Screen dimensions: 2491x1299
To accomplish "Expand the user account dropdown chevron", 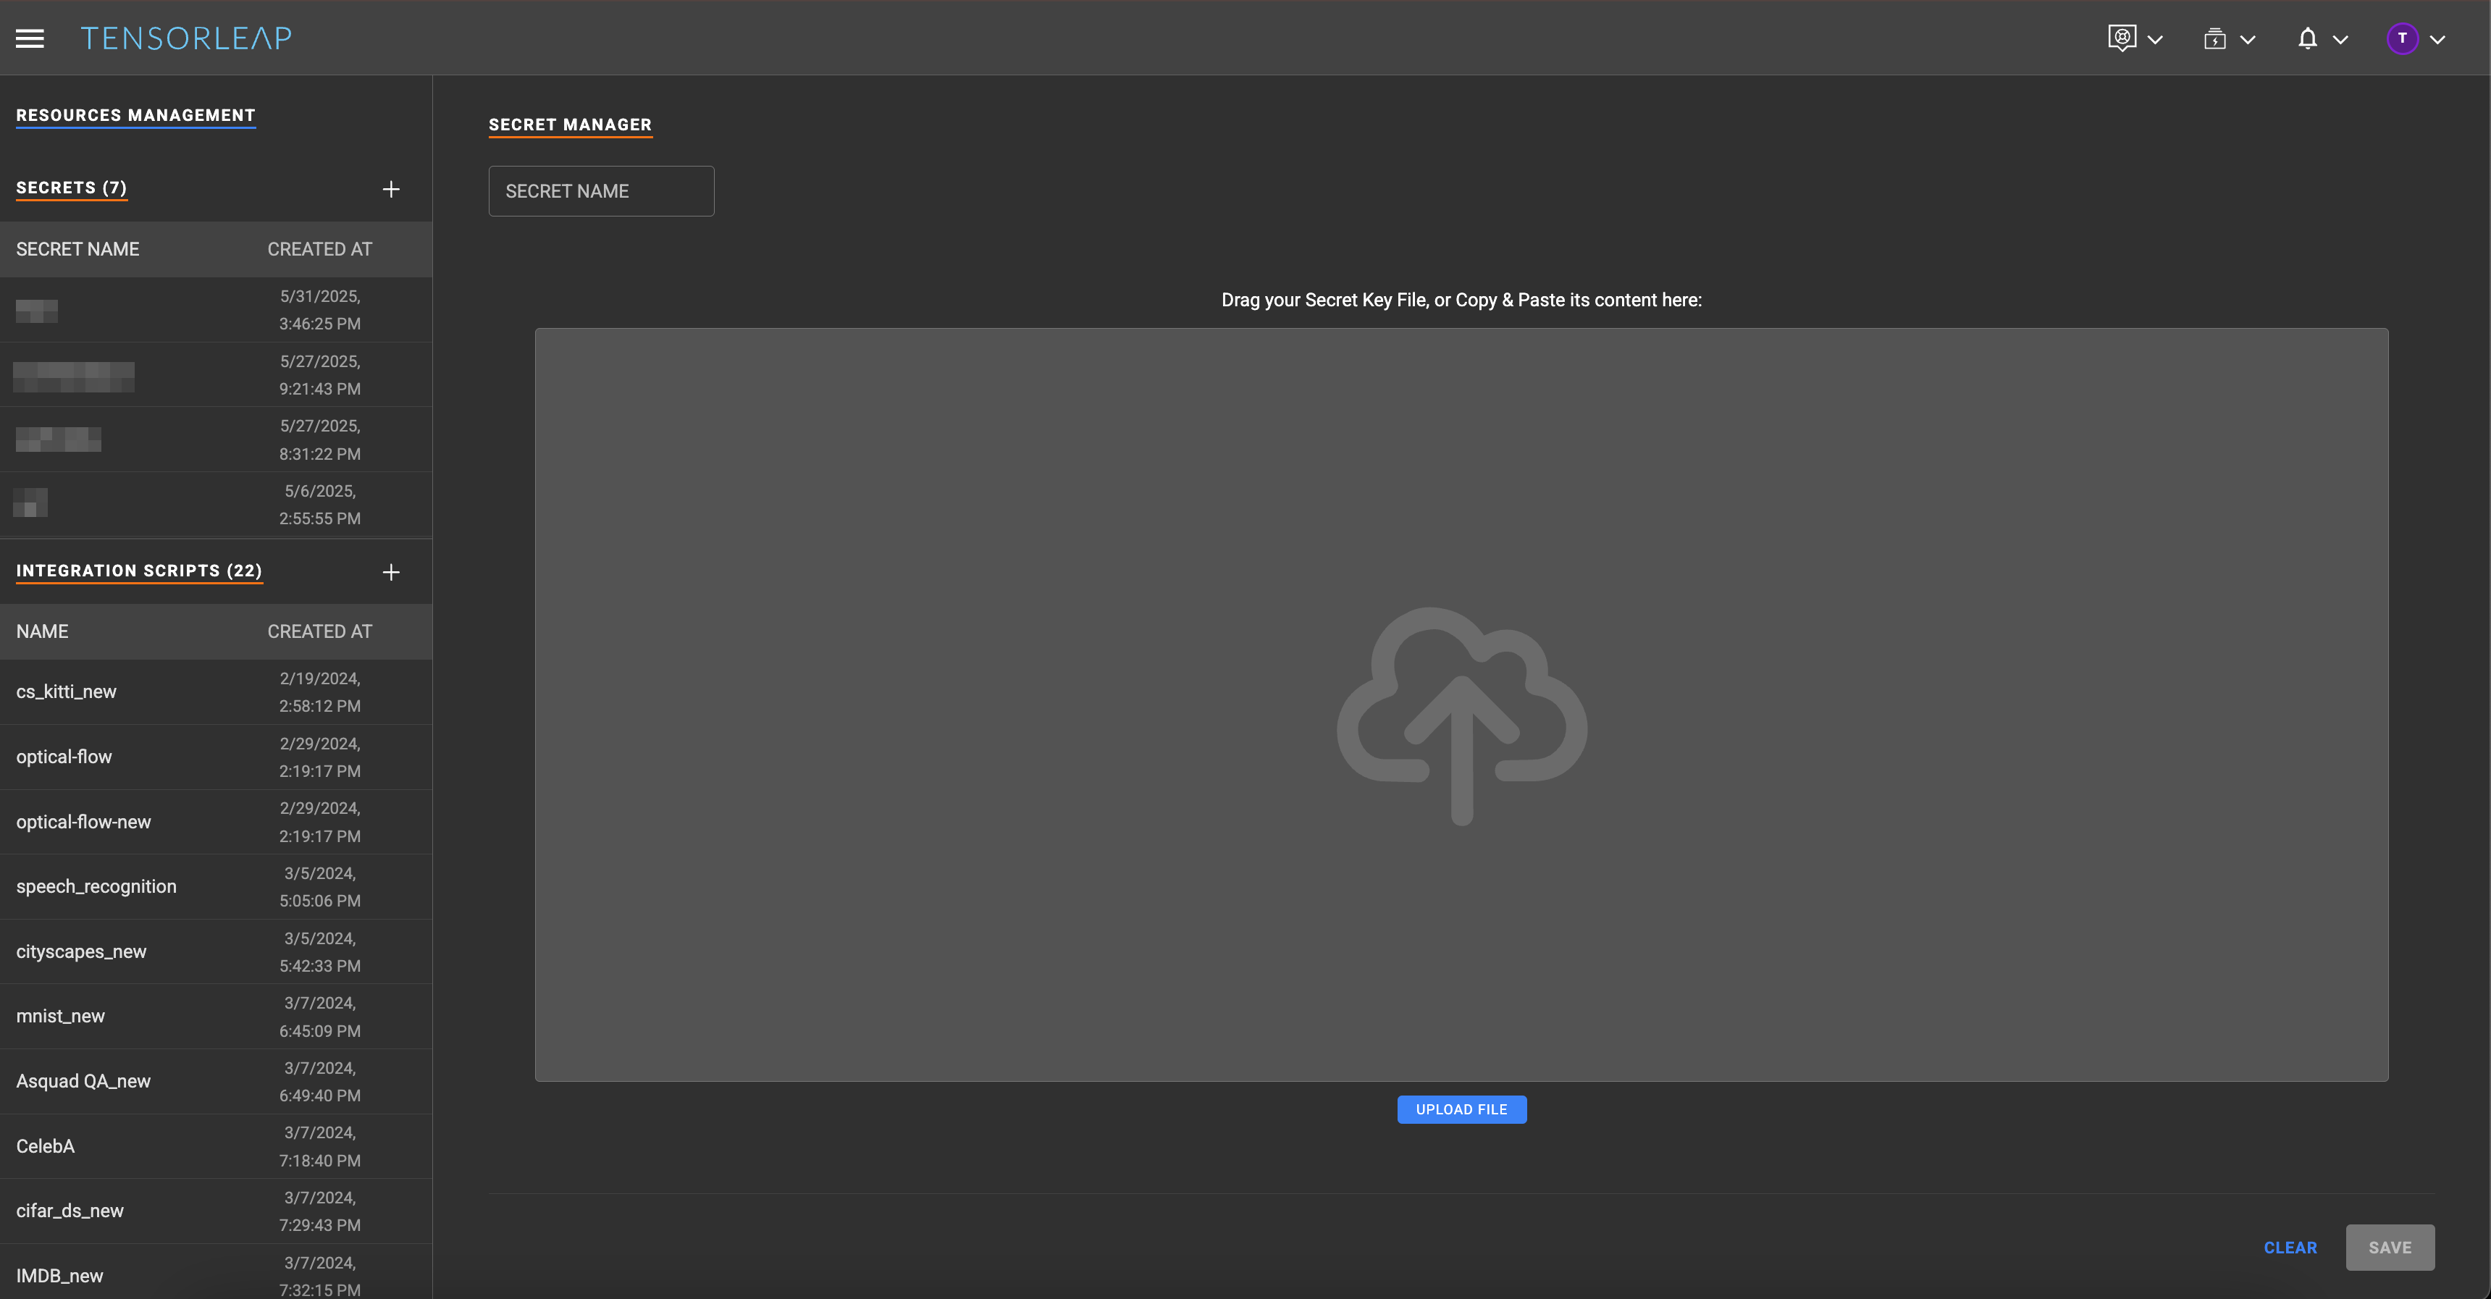I will (x=2438, y=40).
